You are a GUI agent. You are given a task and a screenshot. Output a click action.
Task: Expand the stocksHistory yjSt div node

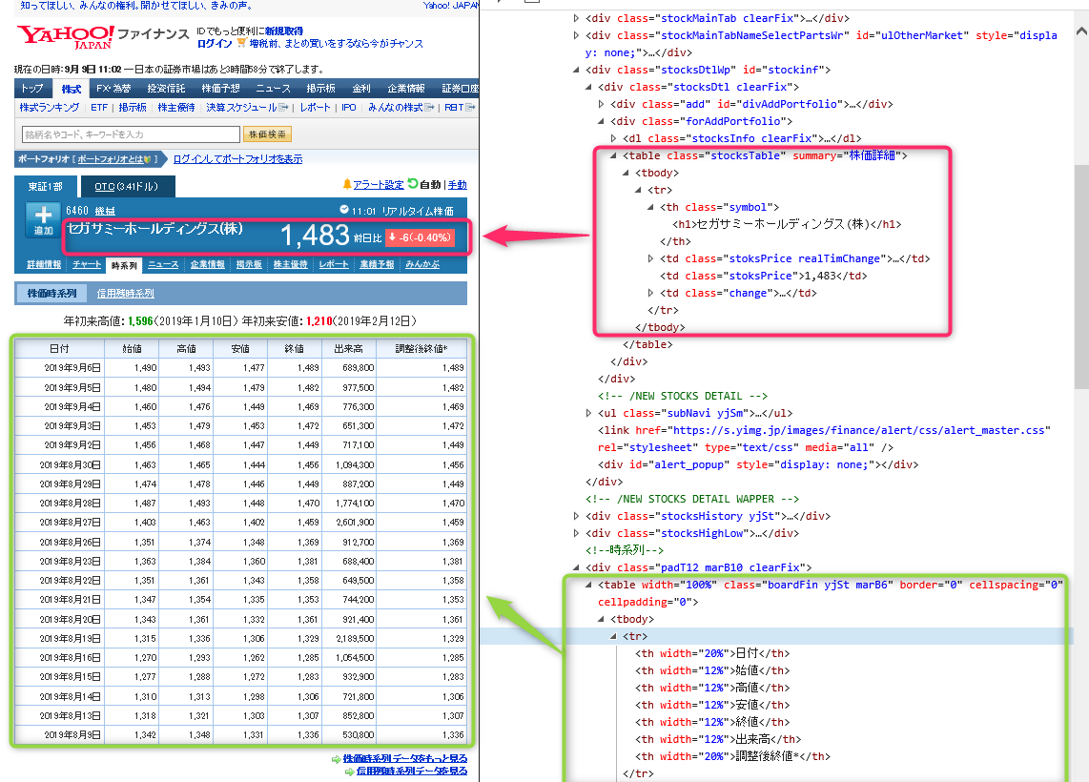pos(576,516)
